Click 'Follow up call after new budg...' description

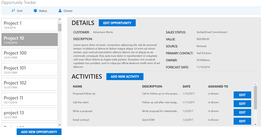click(160, 102)
